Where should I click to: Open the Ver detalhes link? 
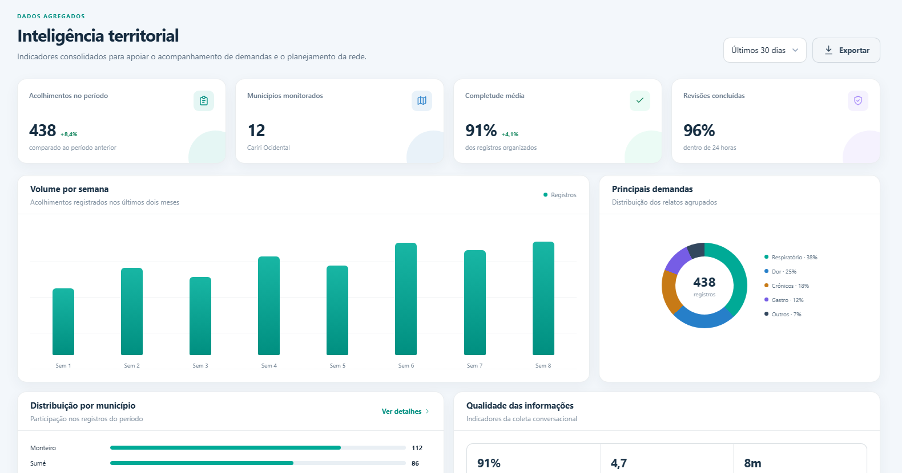pos(405,411)
